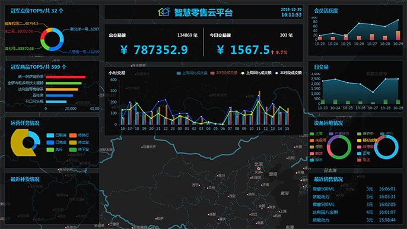Click the 会员活跃度 panel title
Screen dimensions: 407x229
click(x=326, y=11)
